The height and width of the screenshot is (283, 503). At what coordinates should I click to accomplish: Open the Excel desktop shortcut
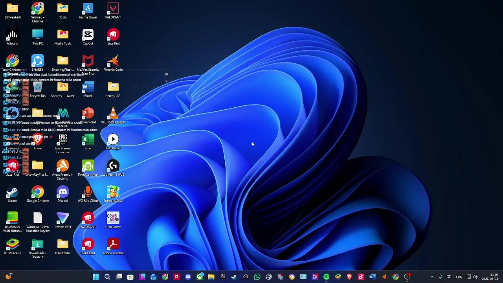click(88, 142)
